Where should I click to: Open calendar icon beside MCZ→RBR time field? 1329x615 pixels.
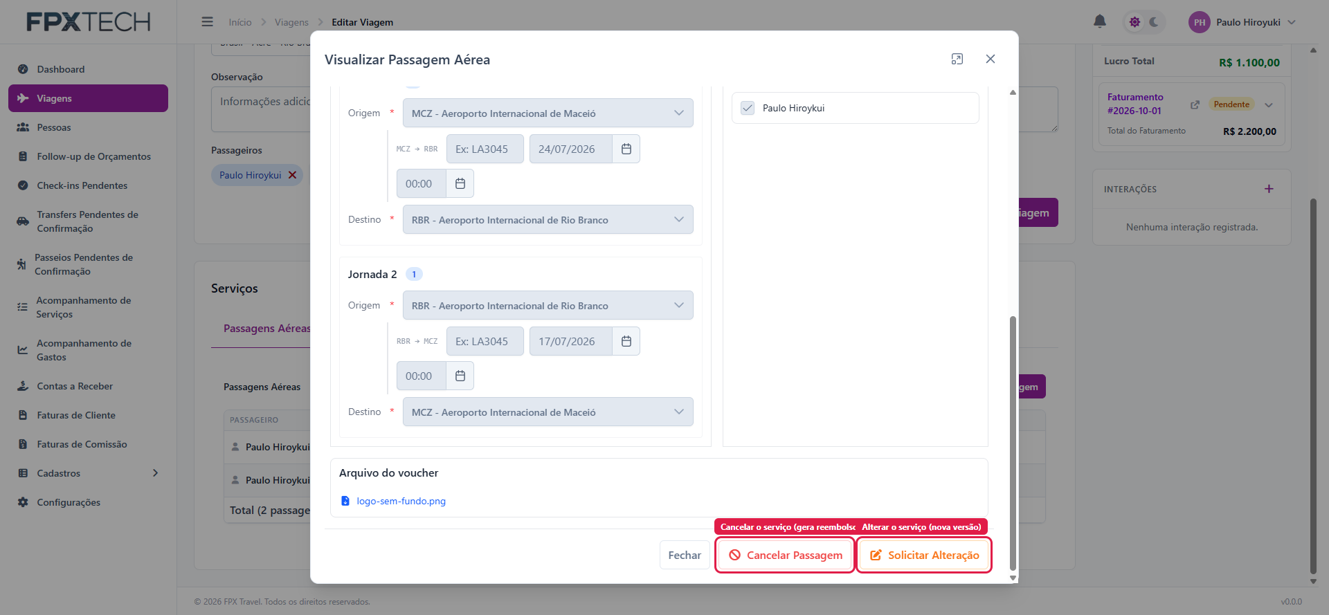460,183
